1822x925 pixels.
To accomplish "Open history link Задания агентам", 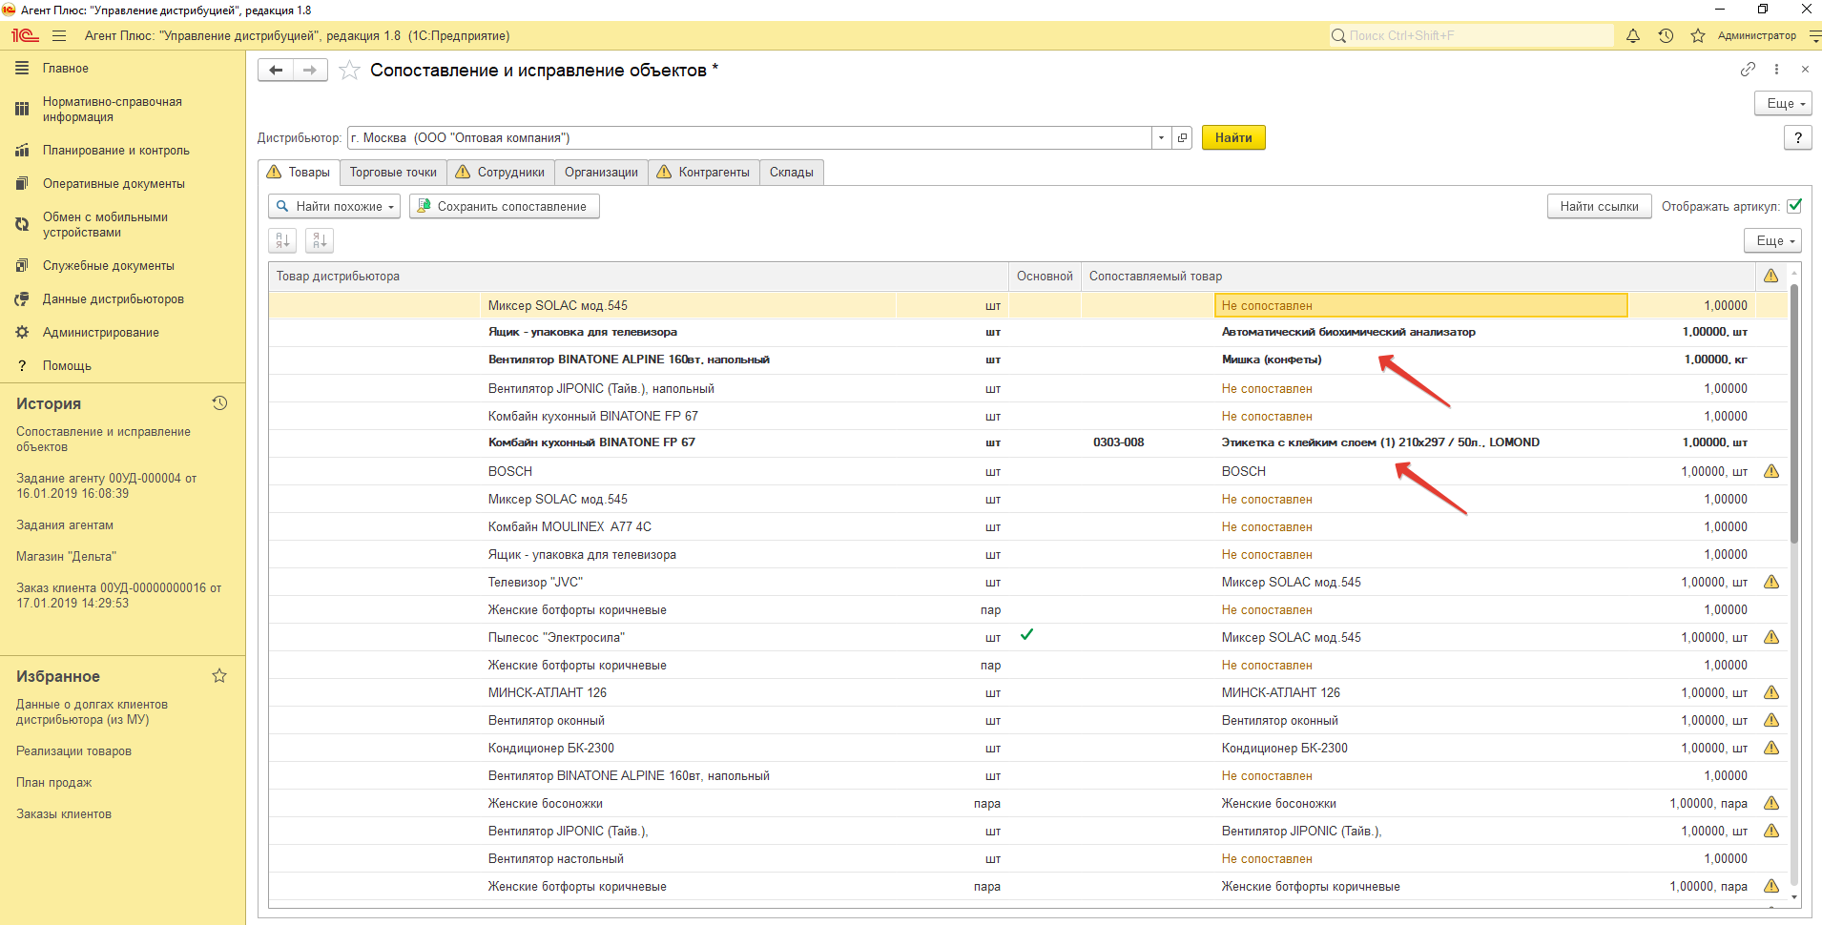I will coord(65,525).
